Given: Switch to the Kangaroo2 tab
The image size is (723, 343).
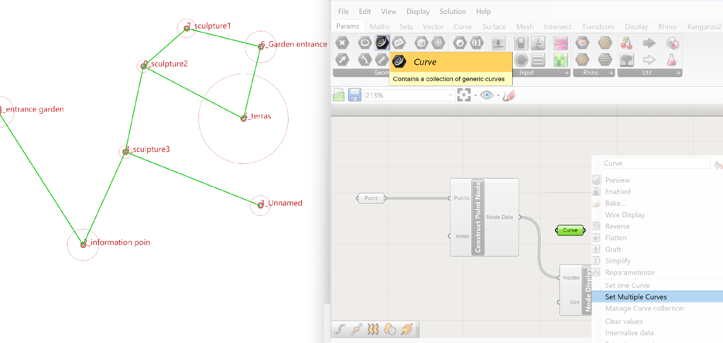Looking at the screenshot, I should pos(704,27).
